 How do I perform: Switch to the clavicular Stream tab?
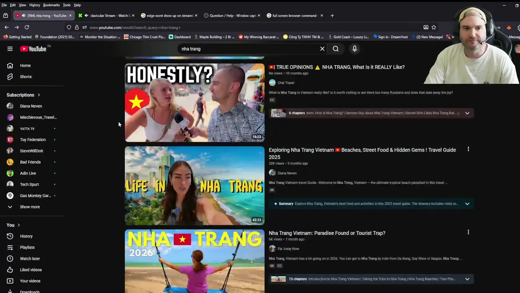(x=106, y=15)
